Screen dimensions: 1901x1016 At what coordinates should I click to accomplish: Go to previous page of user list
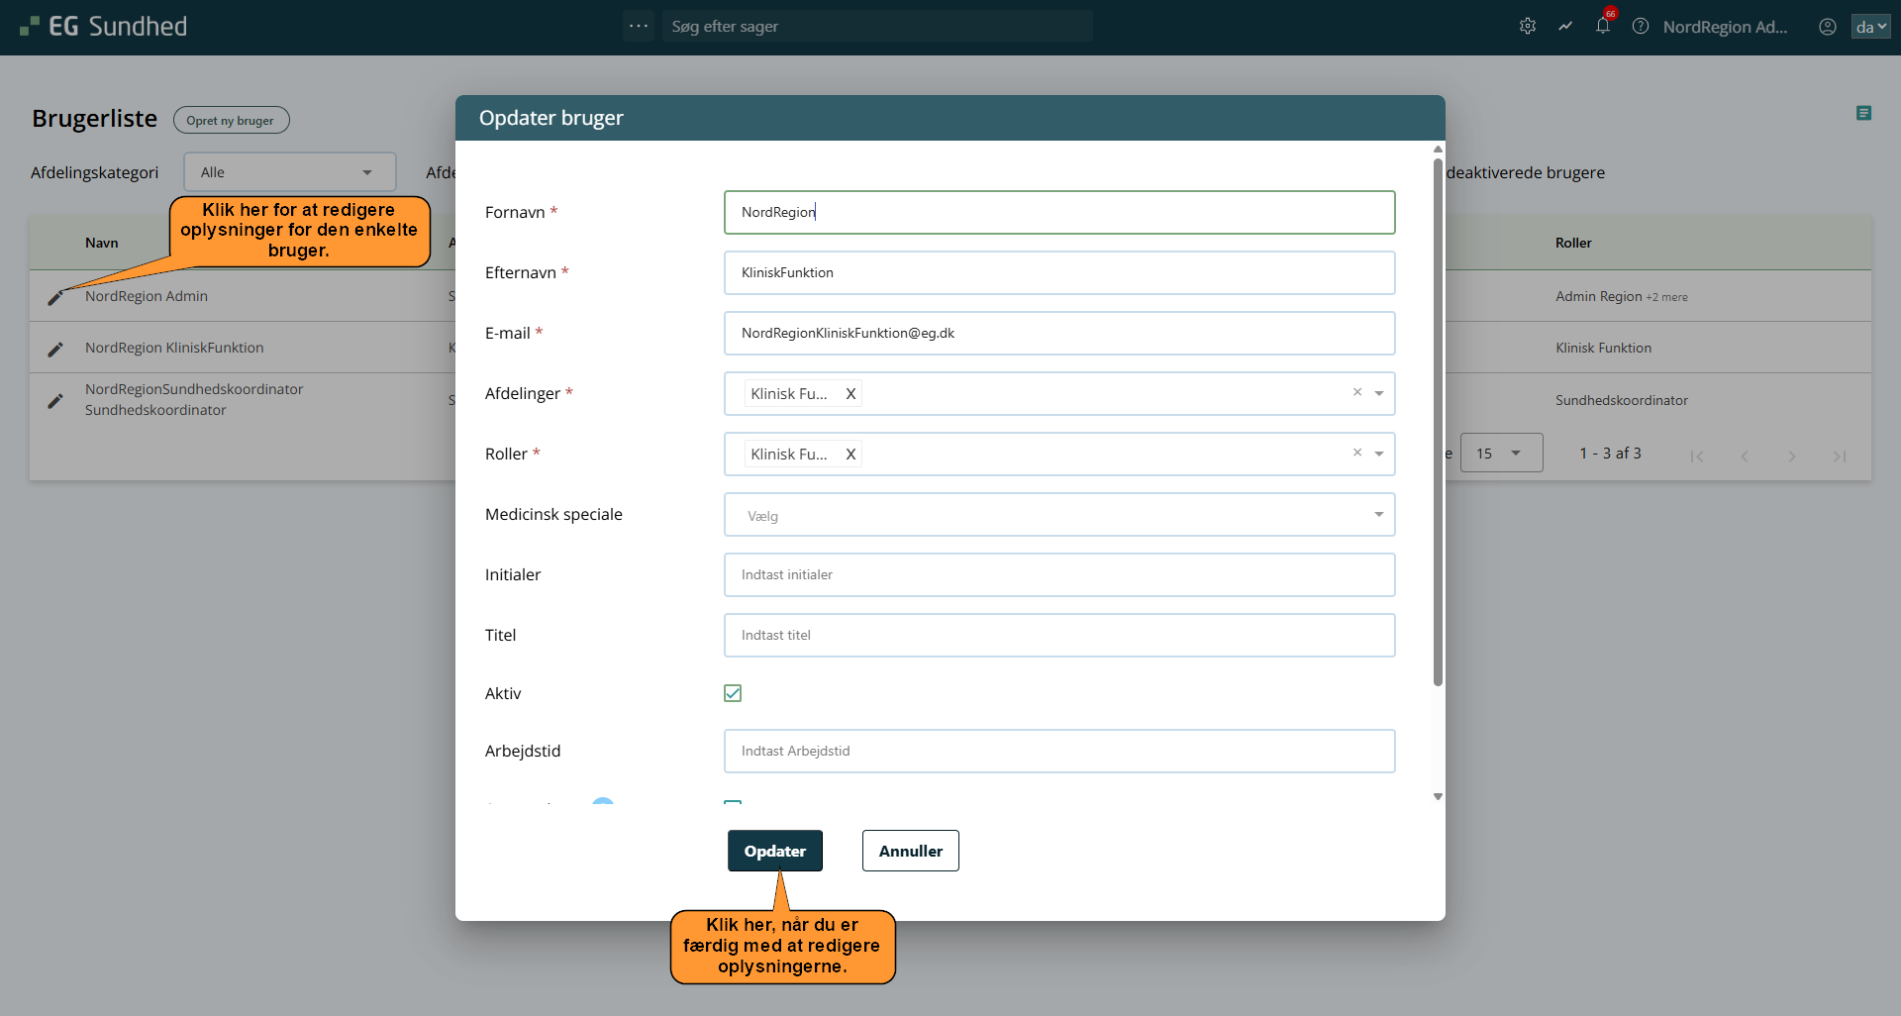[x=1745, y=456]
